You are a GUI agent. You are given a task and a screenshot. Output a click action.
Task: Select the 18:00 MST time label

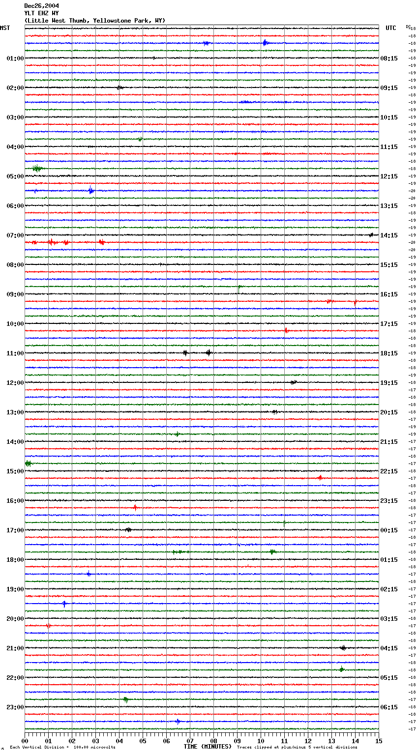pyautogui.click(x=15, y=560)
